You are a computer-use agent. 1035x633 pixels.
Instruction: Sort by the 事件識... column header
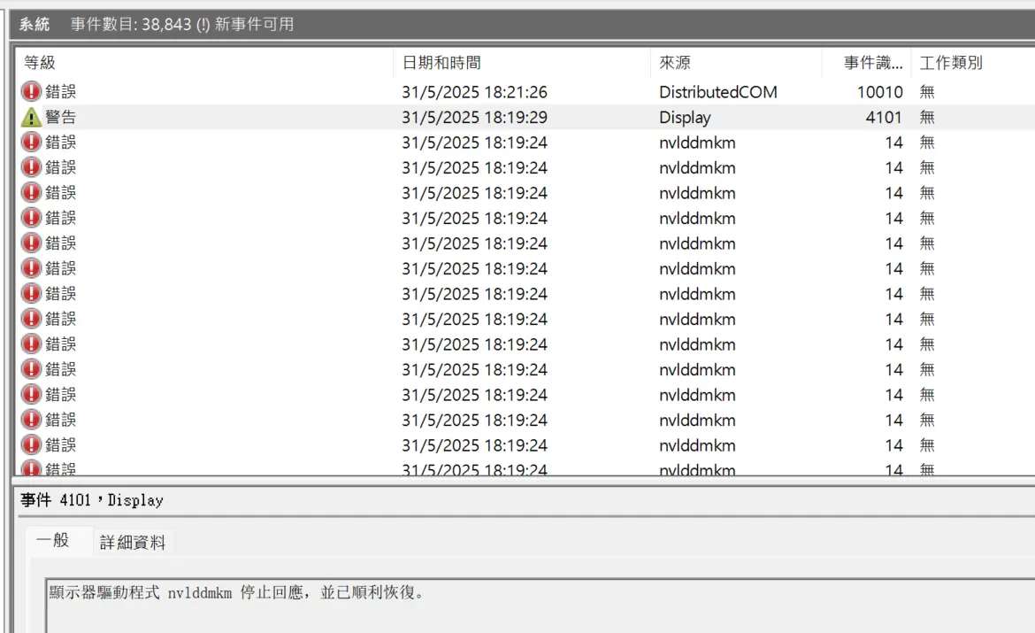click(867, 63)
